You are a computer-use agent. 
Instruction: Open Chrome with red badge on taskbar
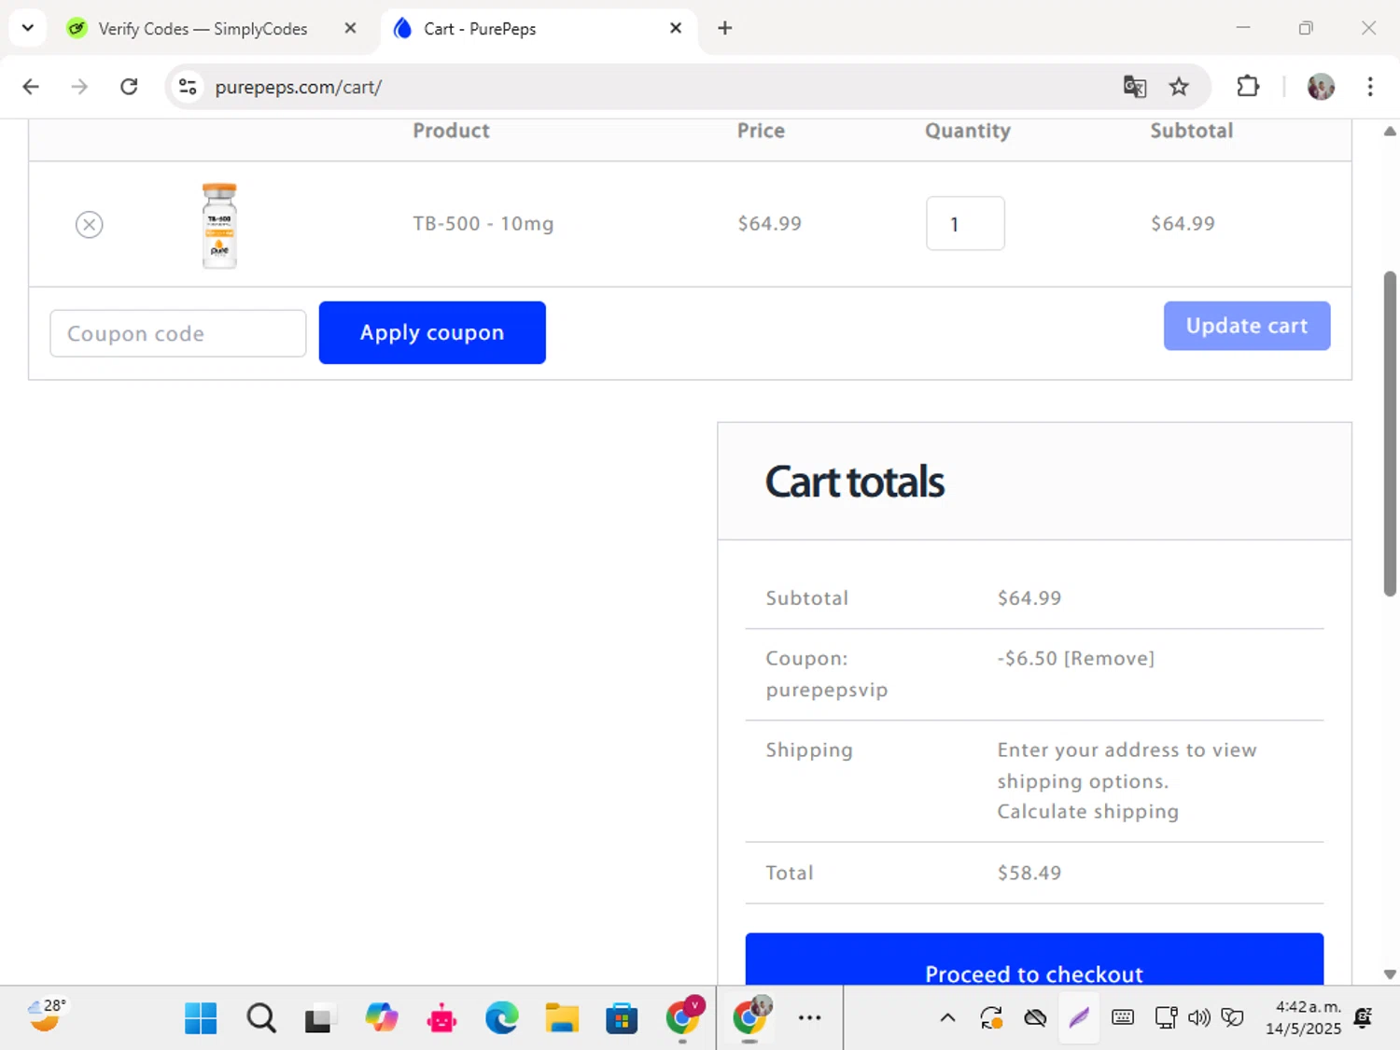coord(683,1018)
